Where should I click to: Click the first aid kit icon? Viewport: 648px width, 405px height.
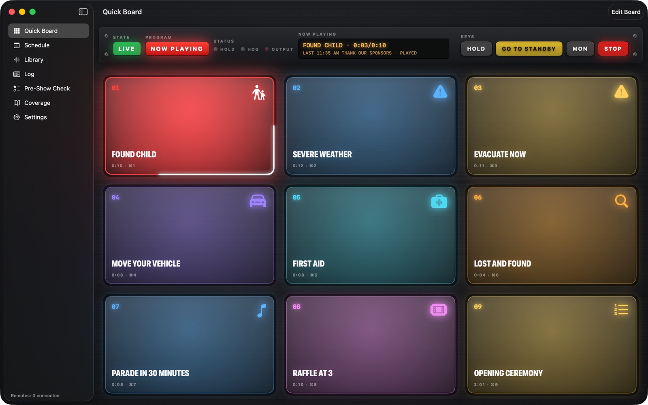[439, 201]
